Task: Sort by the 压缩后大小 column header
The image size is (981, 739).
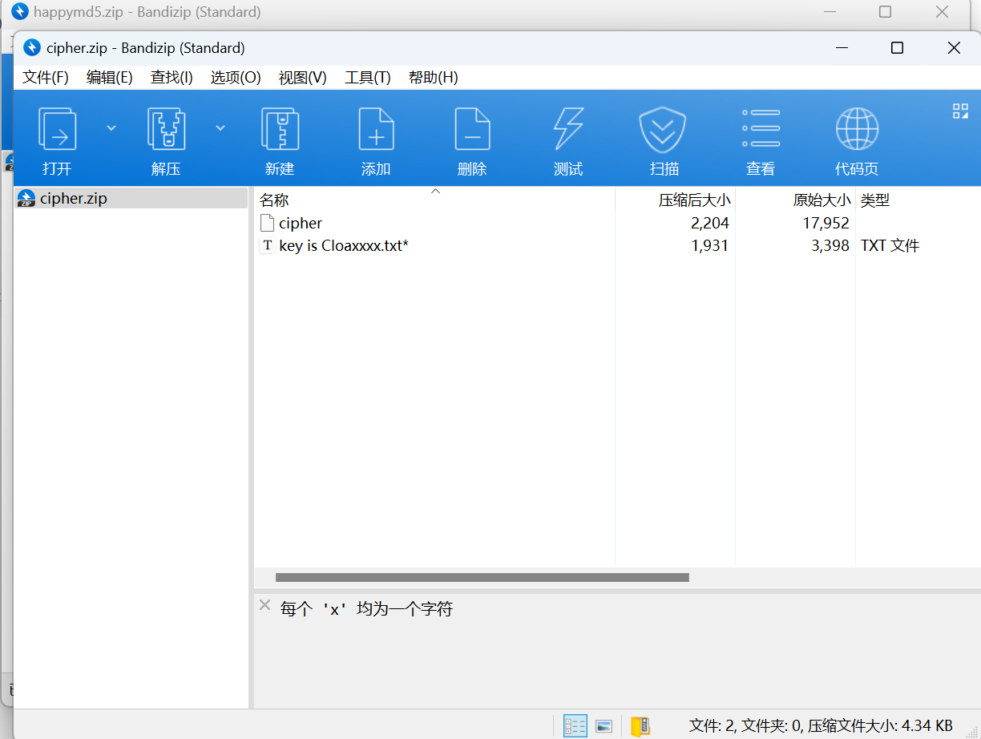Action: [x=675, y=200]
